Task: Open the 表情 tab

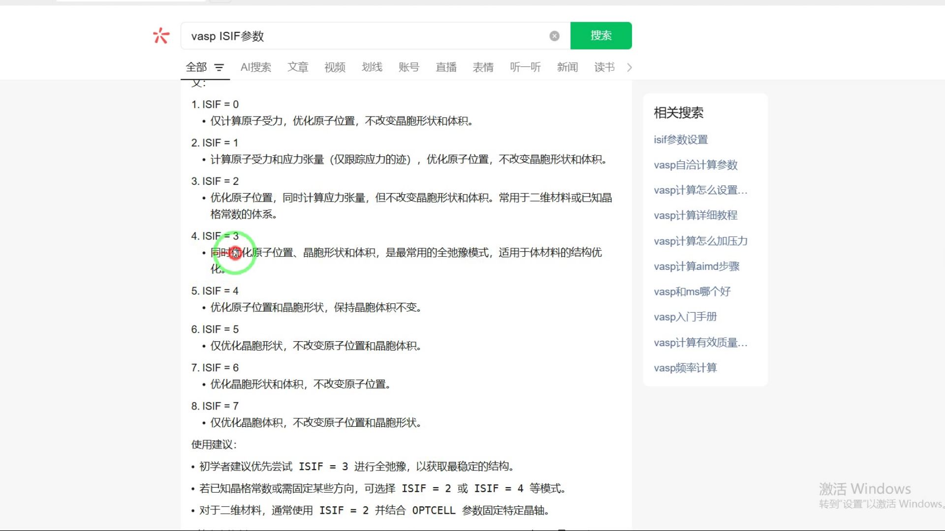Action: pyautogui.click(x=483, y=67)
